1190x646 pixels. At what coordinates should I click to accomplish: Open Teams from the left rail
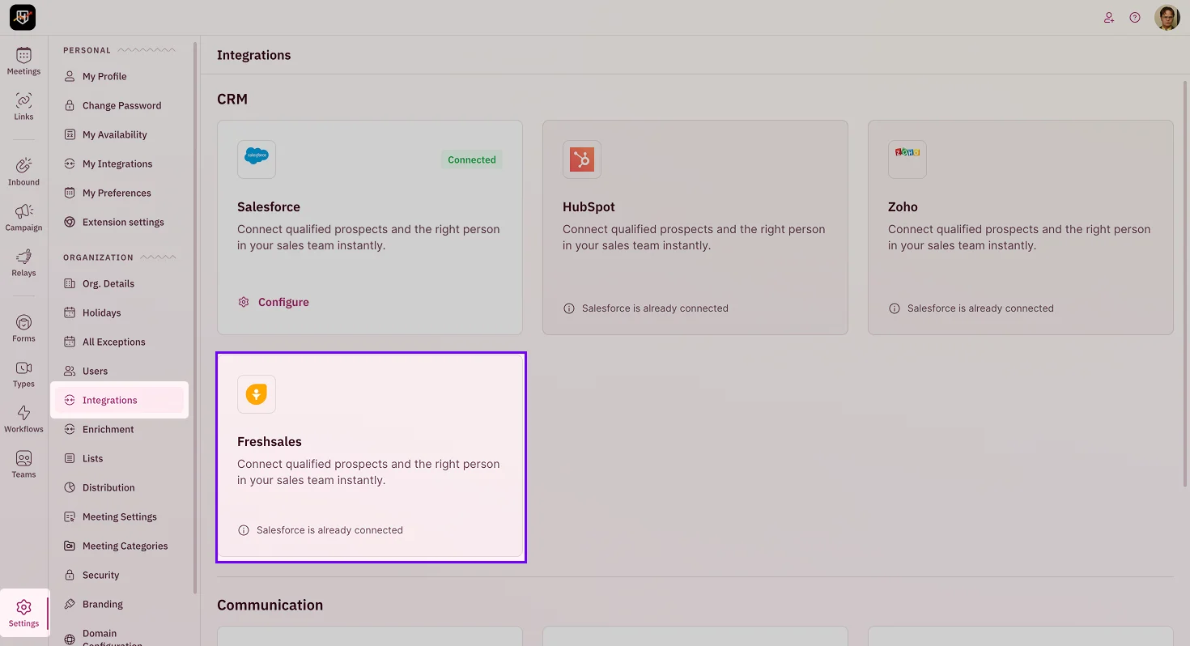[23, 465]
